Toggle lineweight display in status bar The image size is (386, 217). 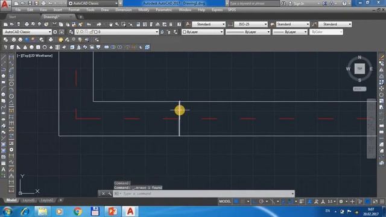(x=302, y=201)
